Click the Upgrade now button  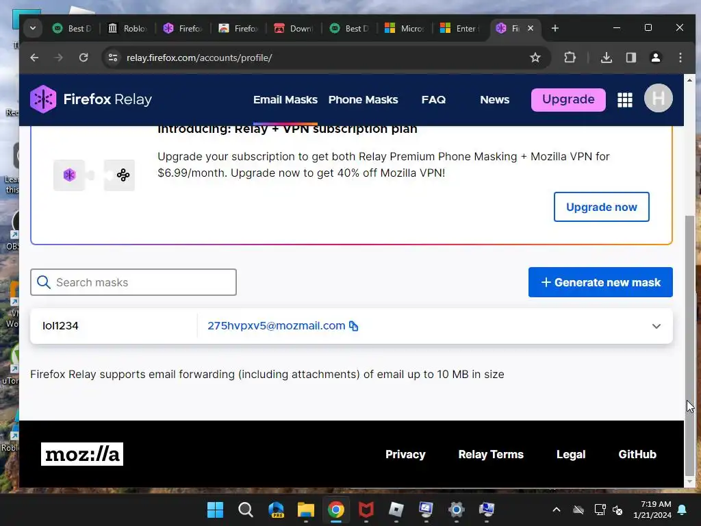(601, 207)
